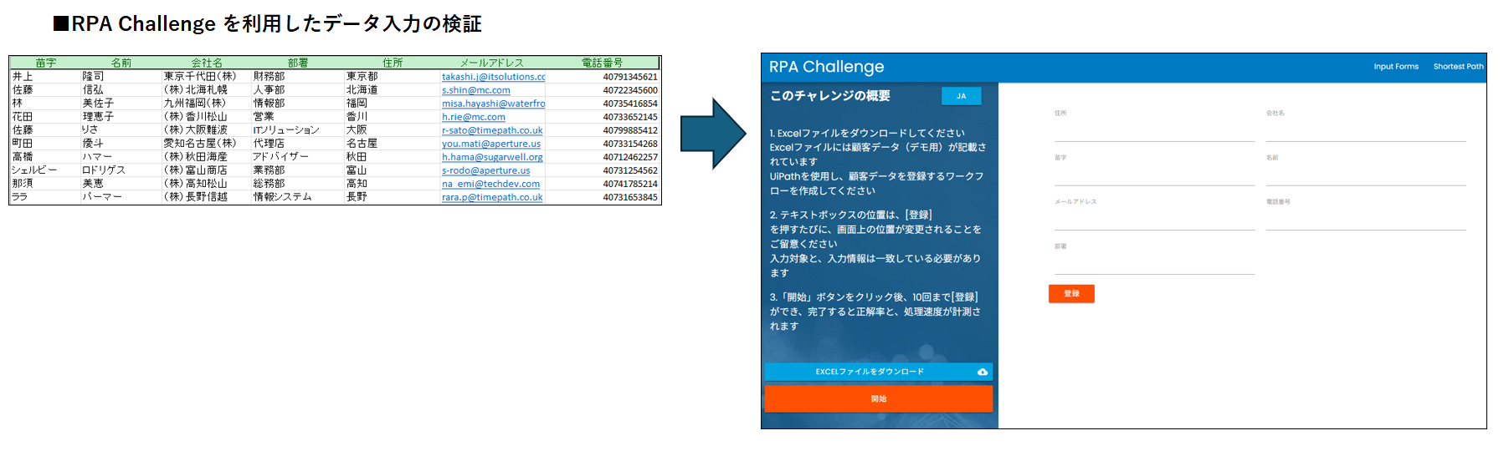Select the cell (株)香川松山
1509x456 pixels.
tap(207, 117)
